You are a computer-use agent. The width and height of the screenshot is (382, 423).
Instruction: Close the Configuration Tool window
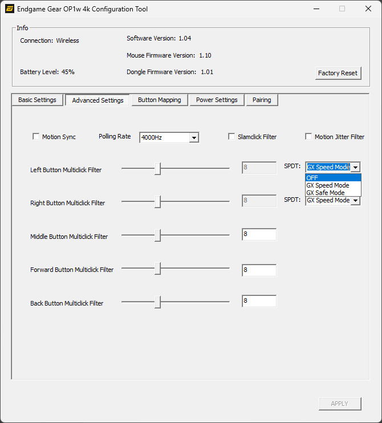pyautogui.click(x=368, y=9)
